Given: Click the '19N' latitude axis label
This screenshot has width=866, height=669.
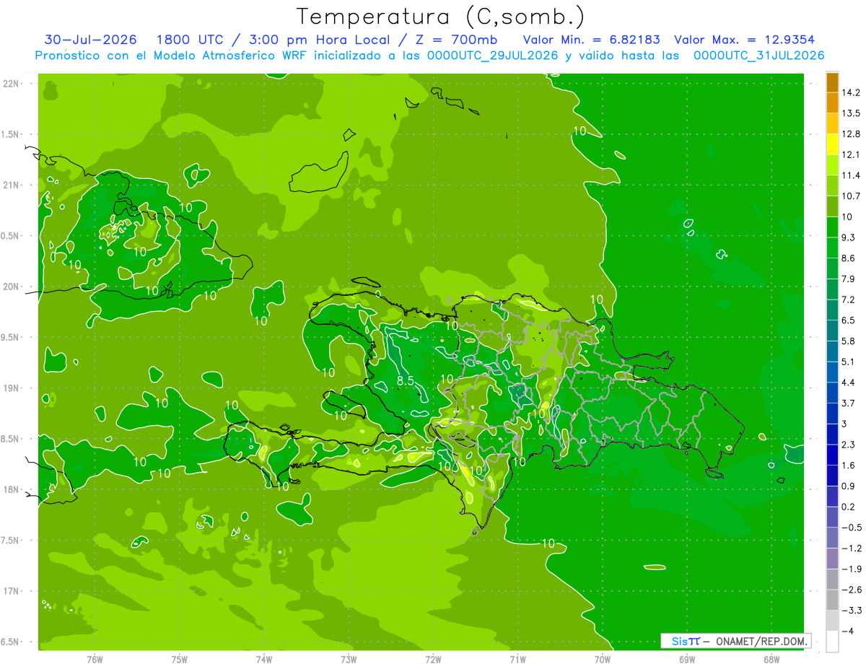Looking at the screenshot, I should tap(12, 388).
